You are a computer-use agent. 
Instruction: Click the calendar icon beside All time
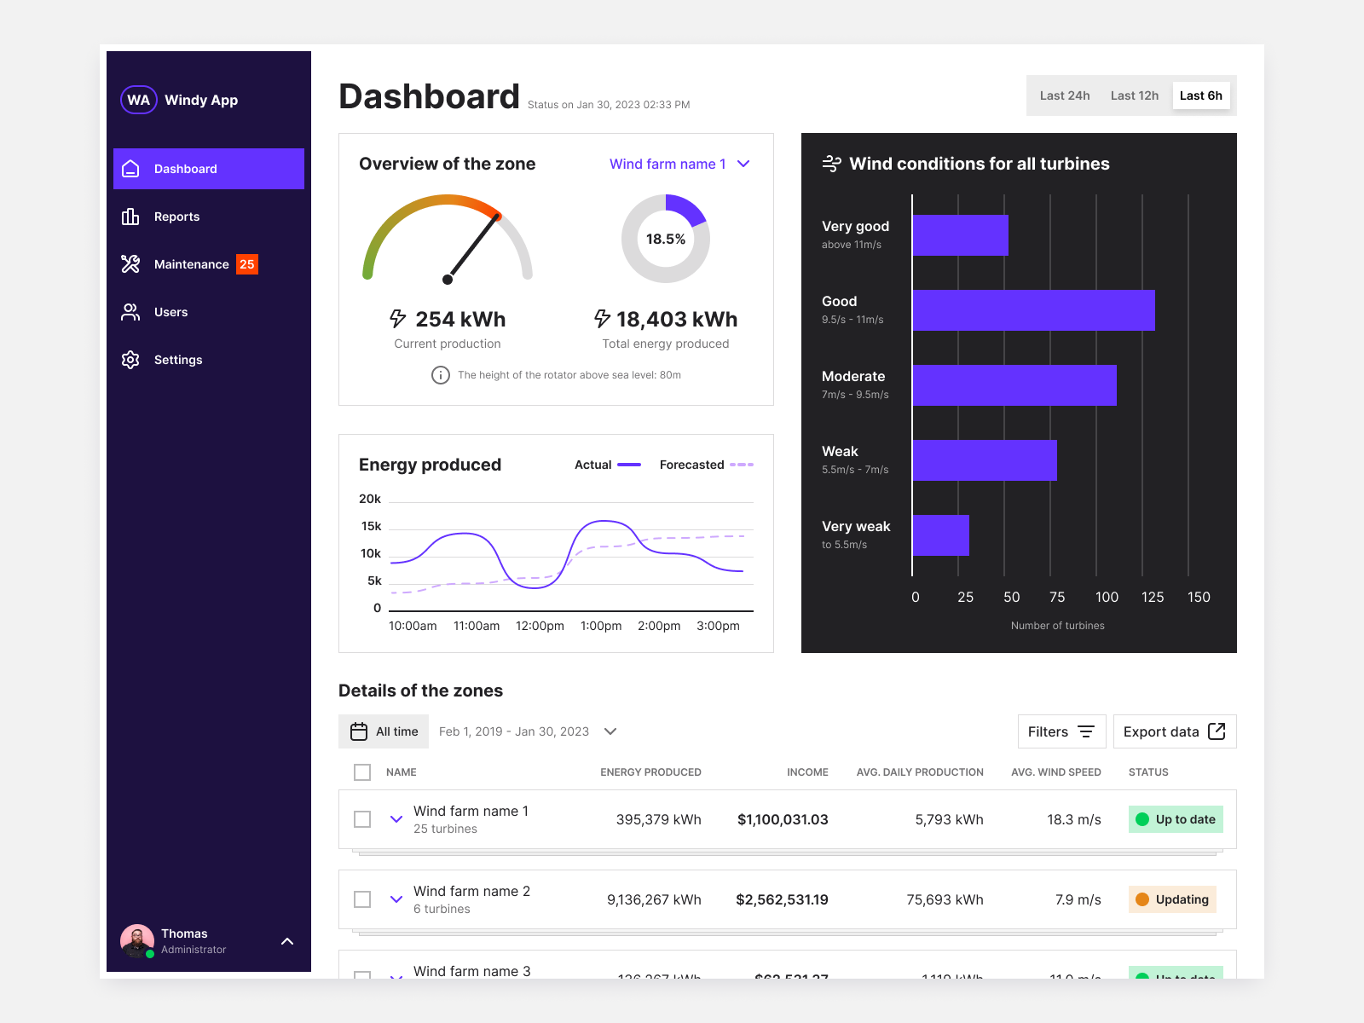pos(361,731)
